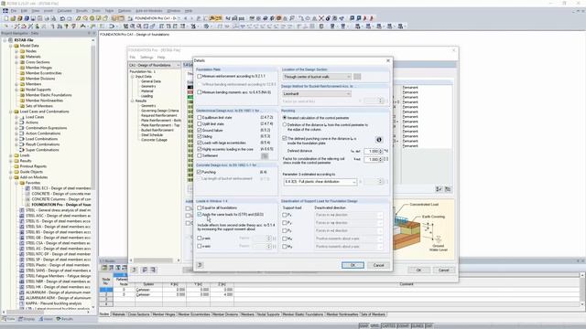Click the New file icon in main toolbar
Image resolution: width=586 pixels, height=329 pixels.
coord(6,18)
